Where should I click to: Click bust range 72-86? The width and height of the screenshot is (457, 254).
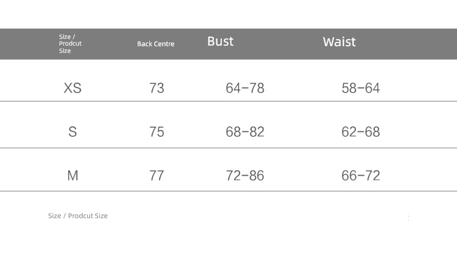[245, 176]
